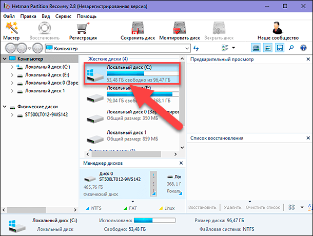The image size is (313, 236).
Task: Open the Правка menu
Action: coord(28,16)
